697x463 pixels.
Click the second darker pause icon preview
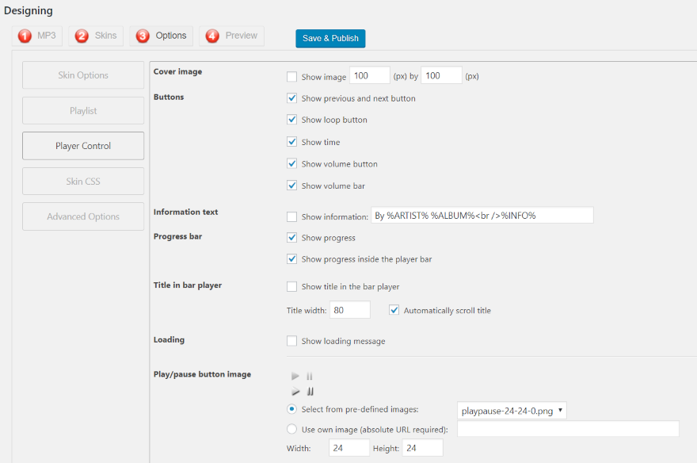coord(310,392)
